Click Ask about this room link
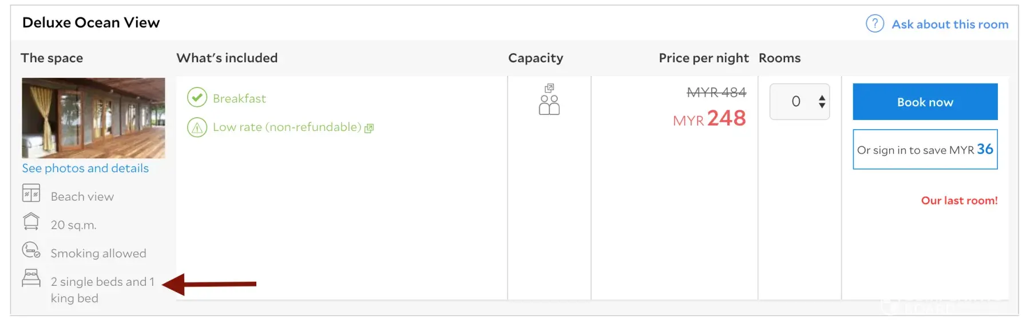This screenshot has width=1030, height=327. (950, 24)
